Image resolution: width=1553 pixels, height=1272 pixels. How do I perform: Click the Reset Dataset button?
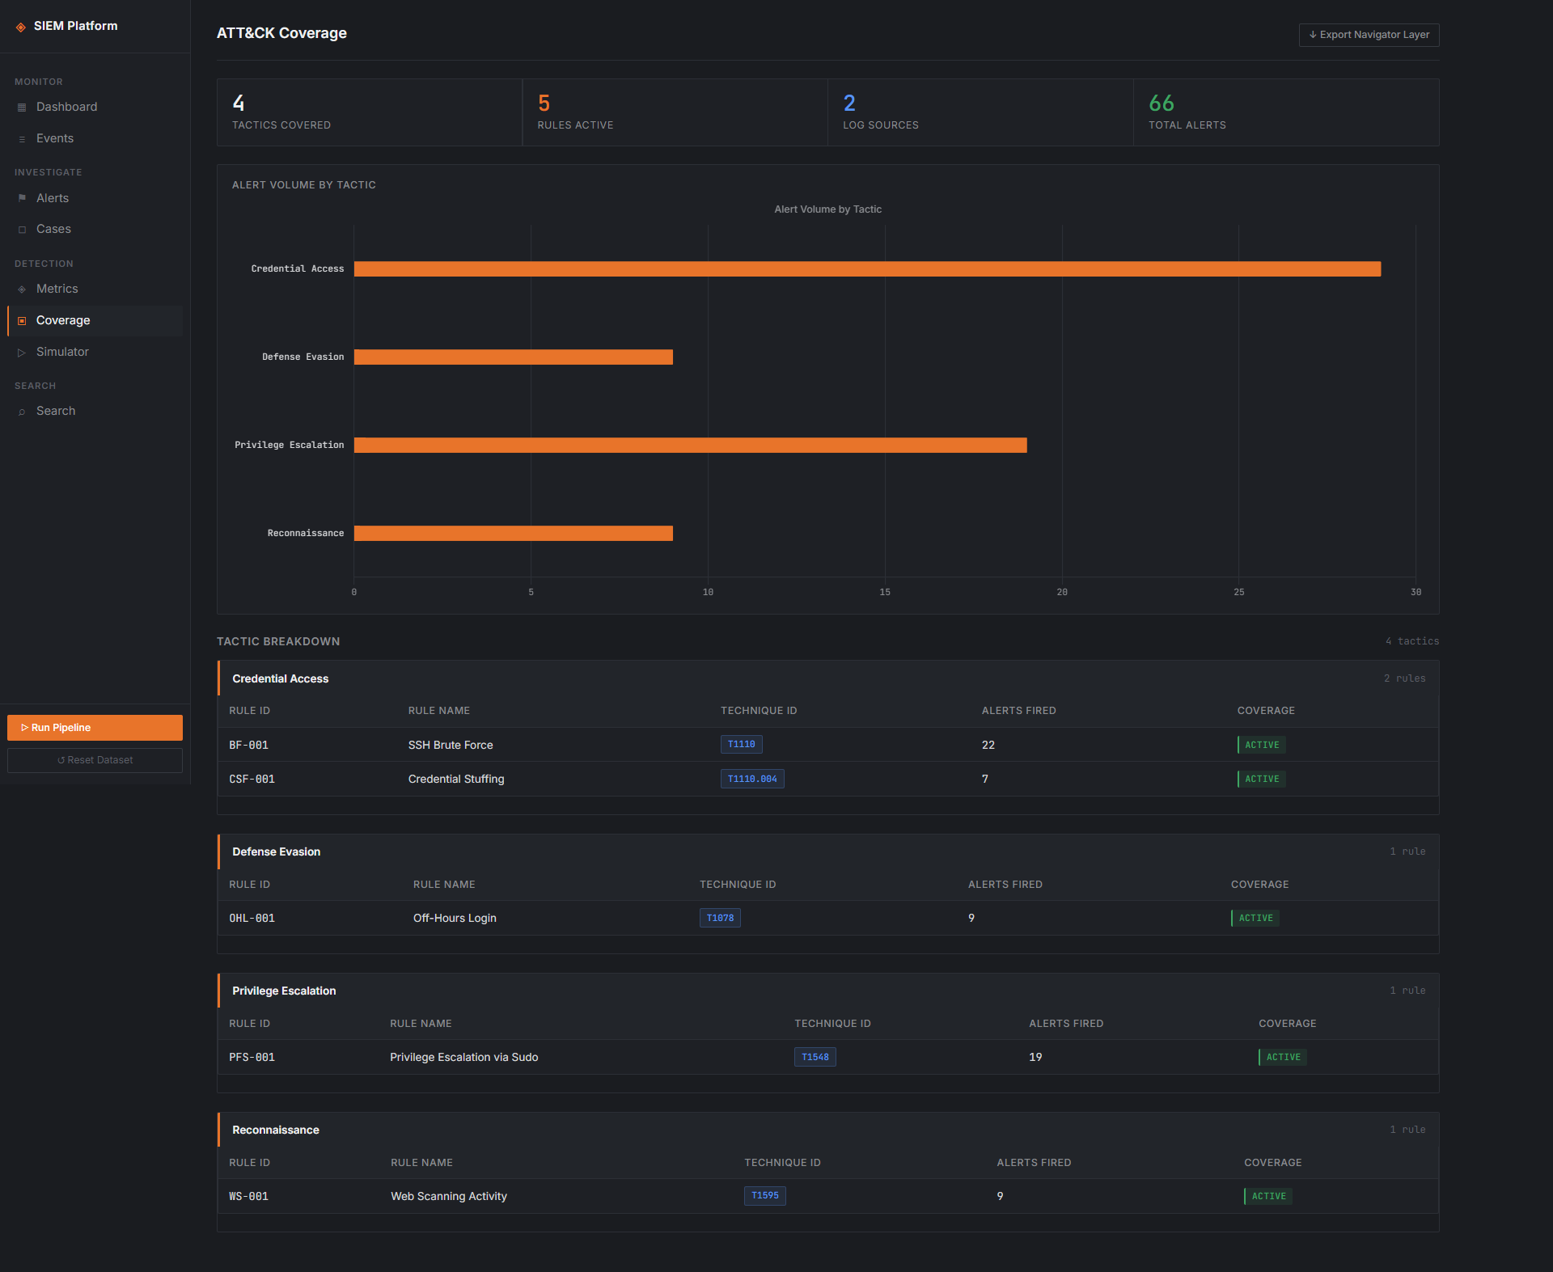95,760
